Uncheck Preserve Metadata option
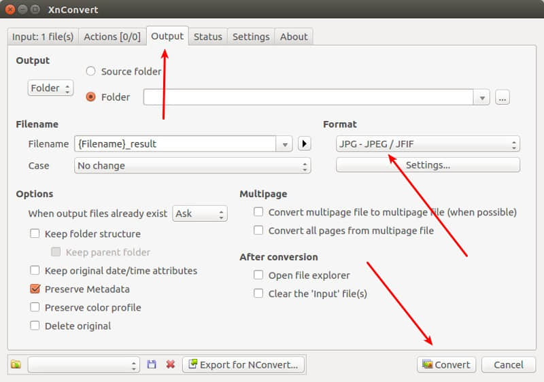544x382 pixels. tap(35, 289)
